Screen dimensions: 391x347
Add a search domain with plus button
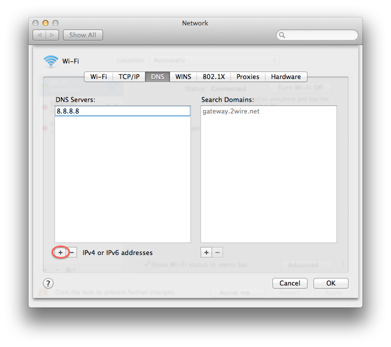pos(206,252)
